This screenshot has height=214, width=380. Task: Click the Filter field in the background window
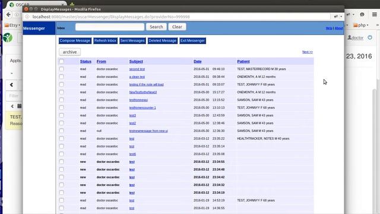click(14, 96)
